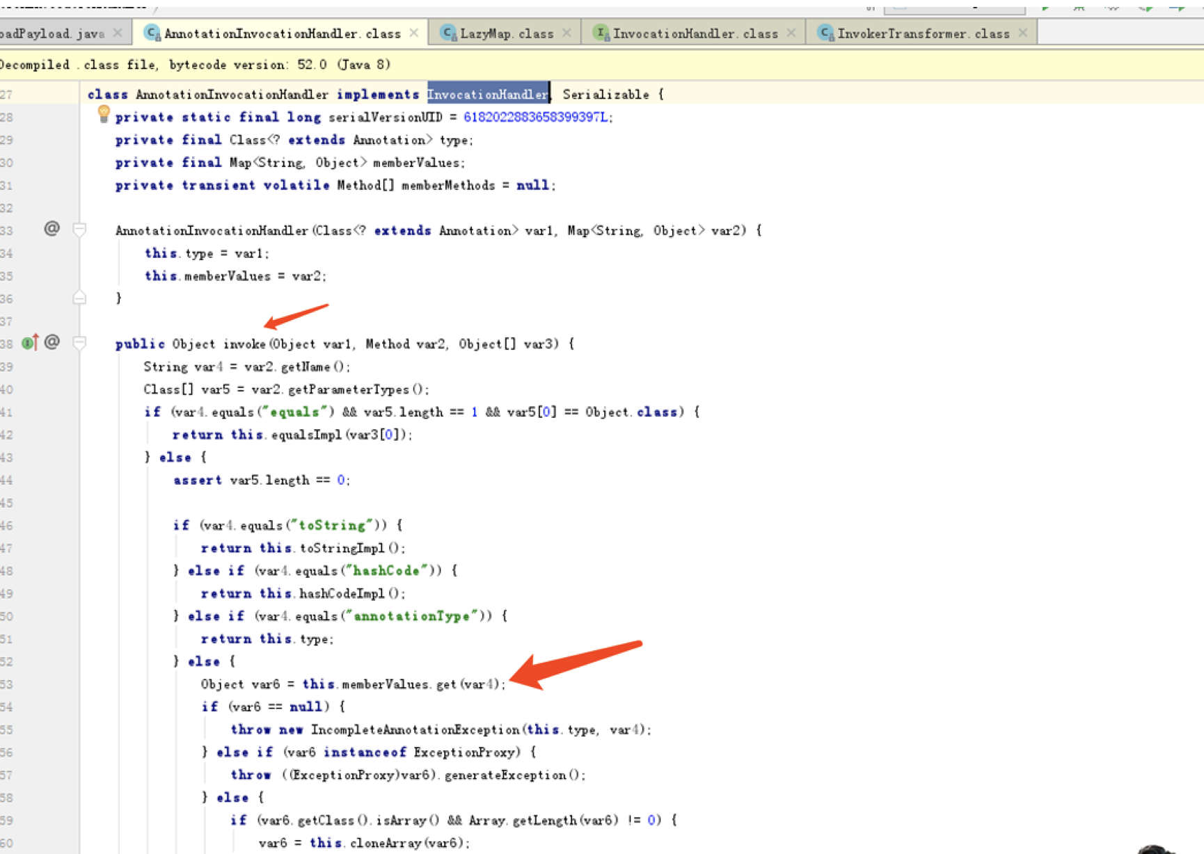Click the "hashCode" string literal
The width and height of the screenshot is (1204, 854).
click(x=387, y=571)
